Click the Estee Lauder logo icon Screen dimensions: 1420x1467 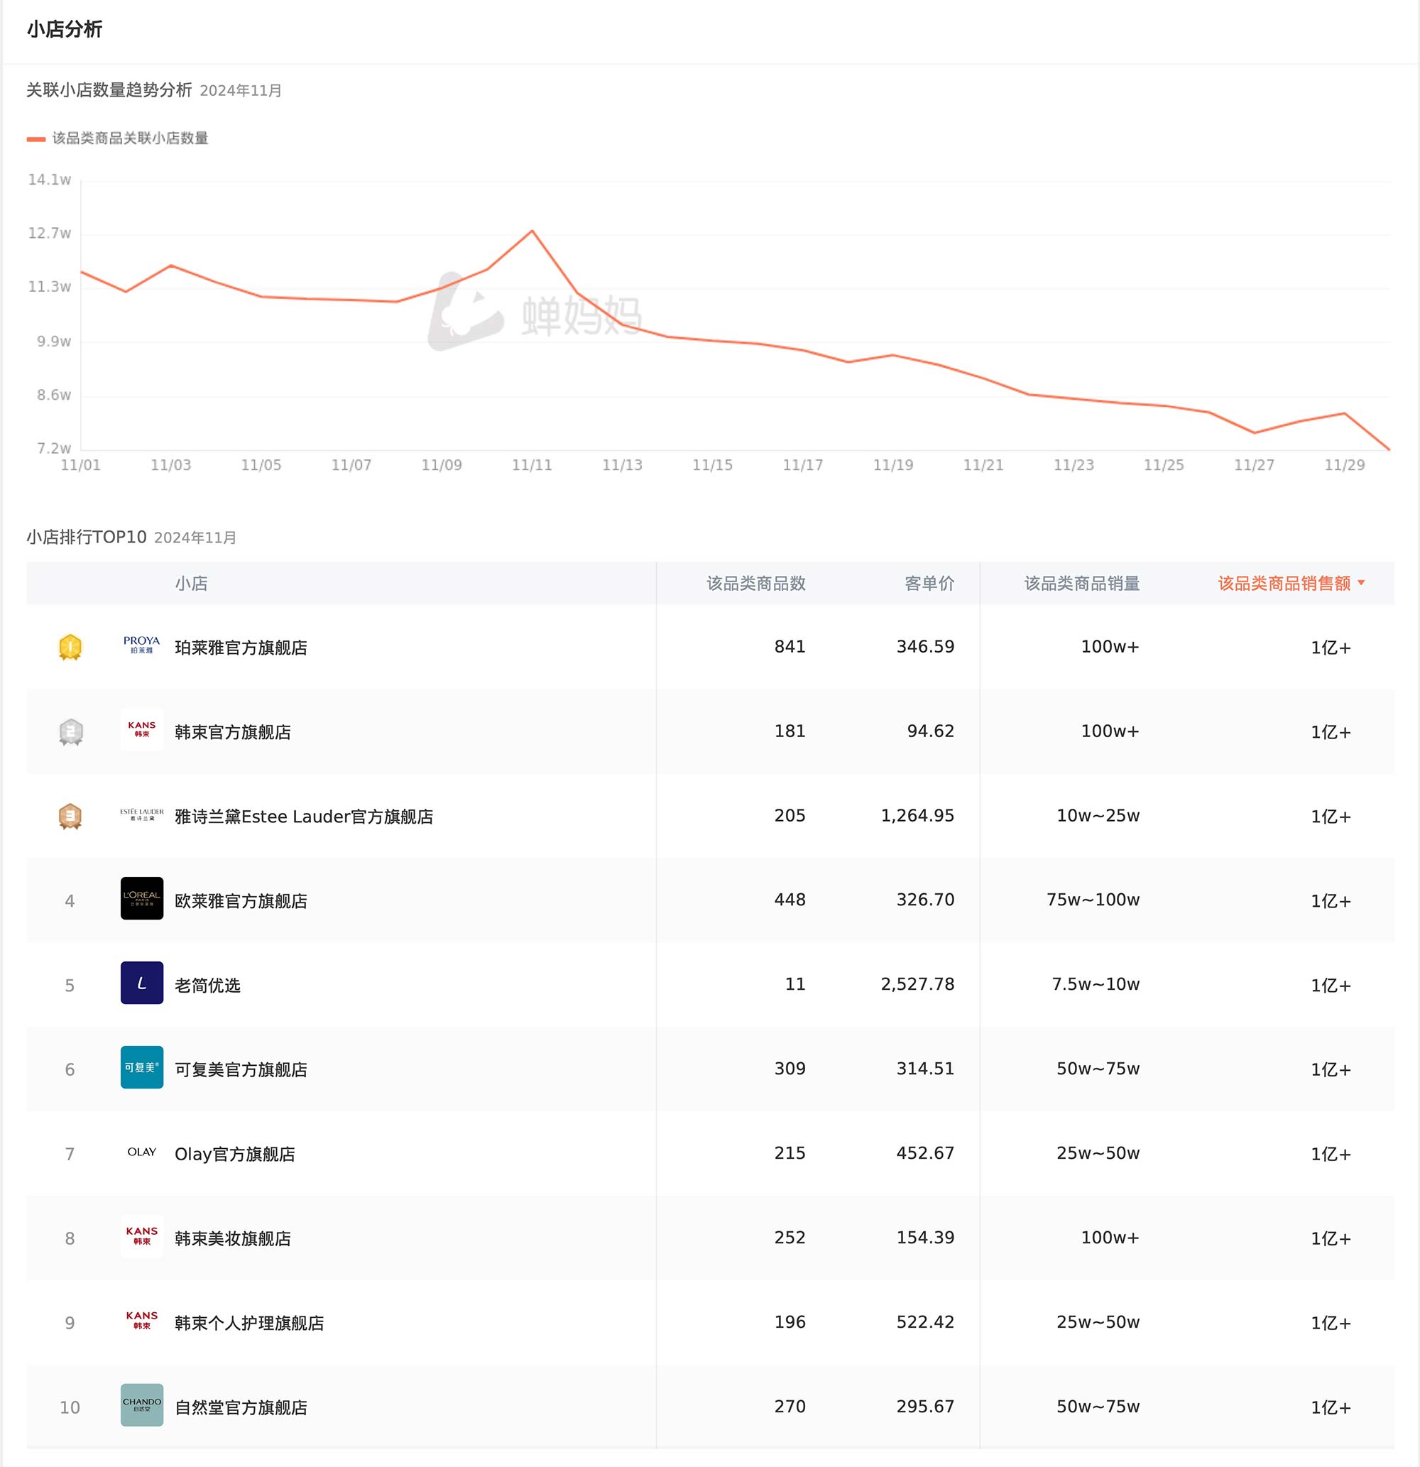(141, 814)
